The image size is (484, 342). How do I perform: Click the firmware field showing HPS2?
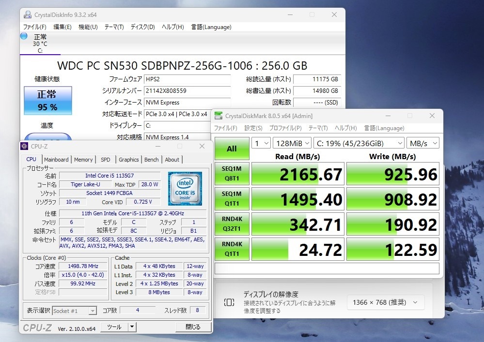click(187, 79)
